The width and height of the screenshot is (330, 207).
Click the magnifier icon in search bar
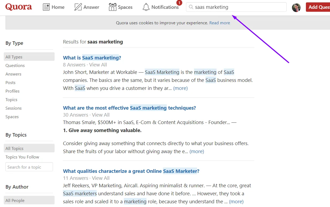click(x=191, y=7)
